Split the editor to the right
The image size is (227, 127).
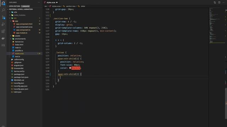[219, 2]
